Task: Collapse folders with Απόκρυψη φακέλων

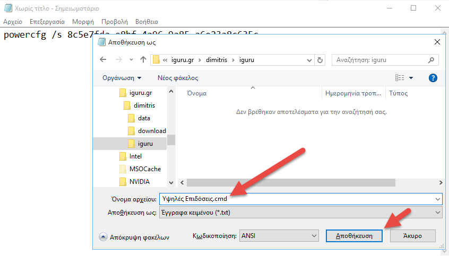Action: coord(134,237)
